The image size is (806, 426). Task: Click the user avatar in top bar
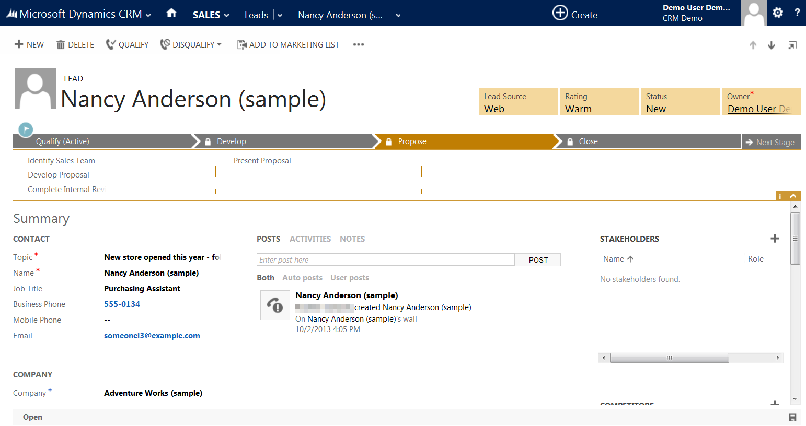[754, 13]
